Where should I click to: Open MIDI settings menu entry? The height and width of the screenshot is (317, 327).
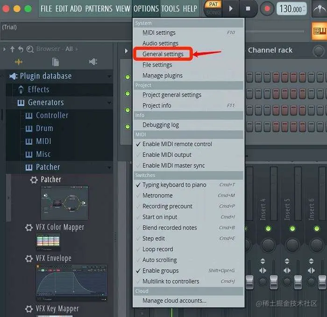pos(188,33)
